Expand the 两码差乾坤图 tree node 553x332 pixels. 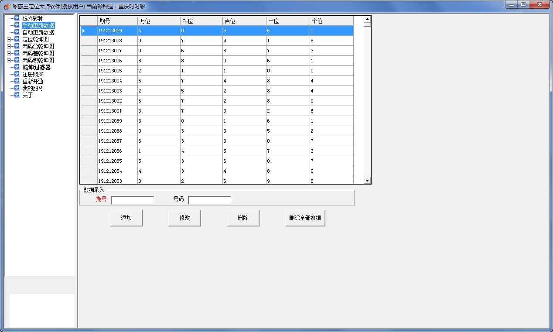pos(9,53)
